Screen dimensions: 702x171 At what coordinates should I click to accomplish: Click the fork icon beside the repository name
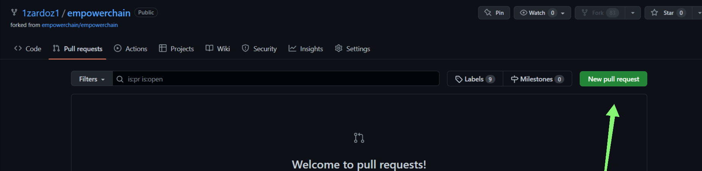point(14,12)
